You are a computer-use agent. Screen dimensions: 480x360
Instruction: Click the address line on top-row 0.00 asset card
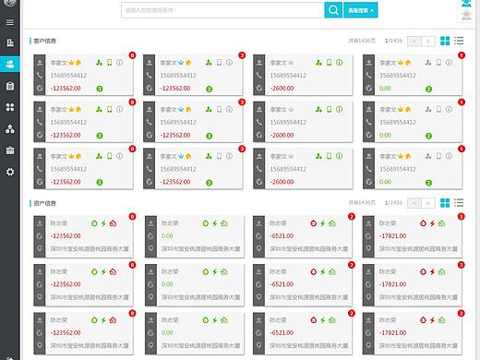[200, 248]
